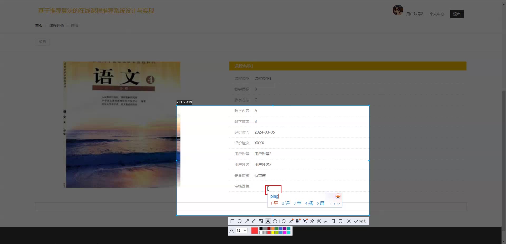506x244 pixels.
Task: Pin the screenshot to the screen
Action: (312, 221)
